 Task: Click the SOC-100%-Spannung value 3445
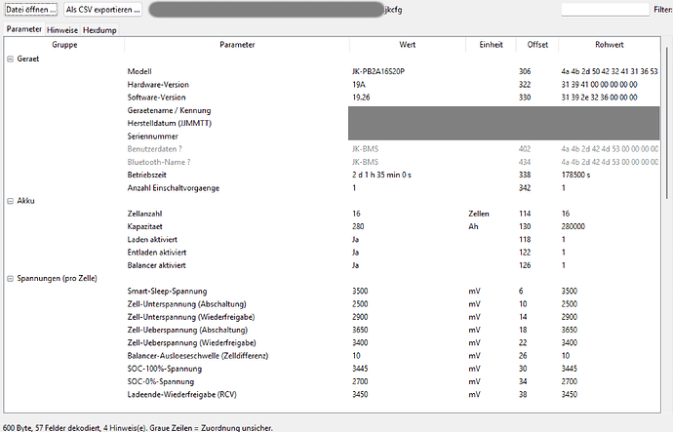click(x=360, y=369)
